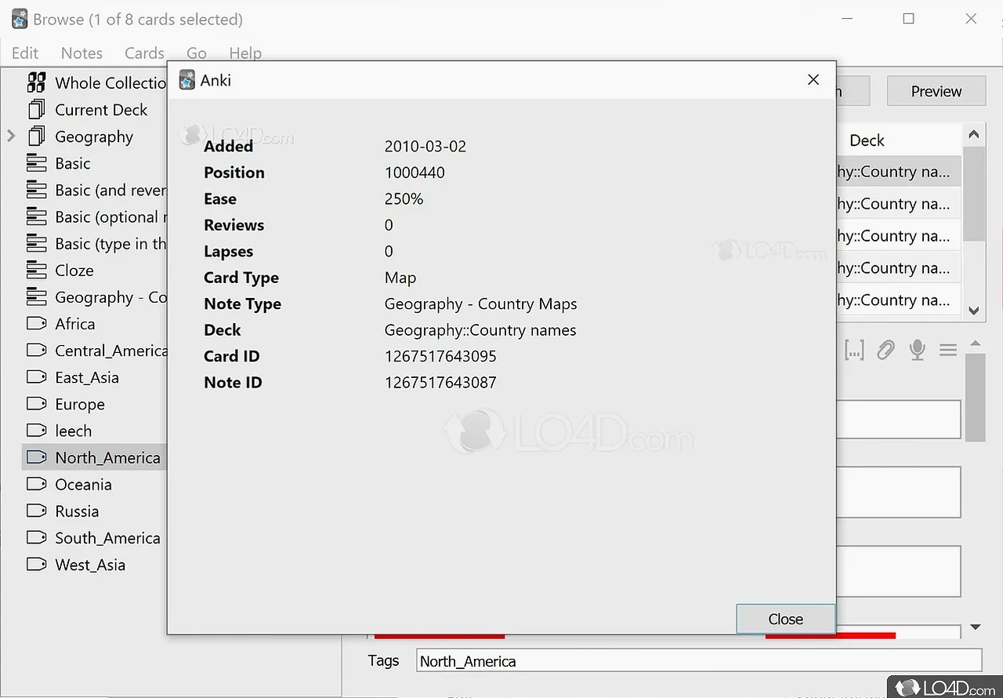Screen dimensions: 1003x698
Task: Open the editor more-options hamburger icon
Action: (x=948, y=350)
